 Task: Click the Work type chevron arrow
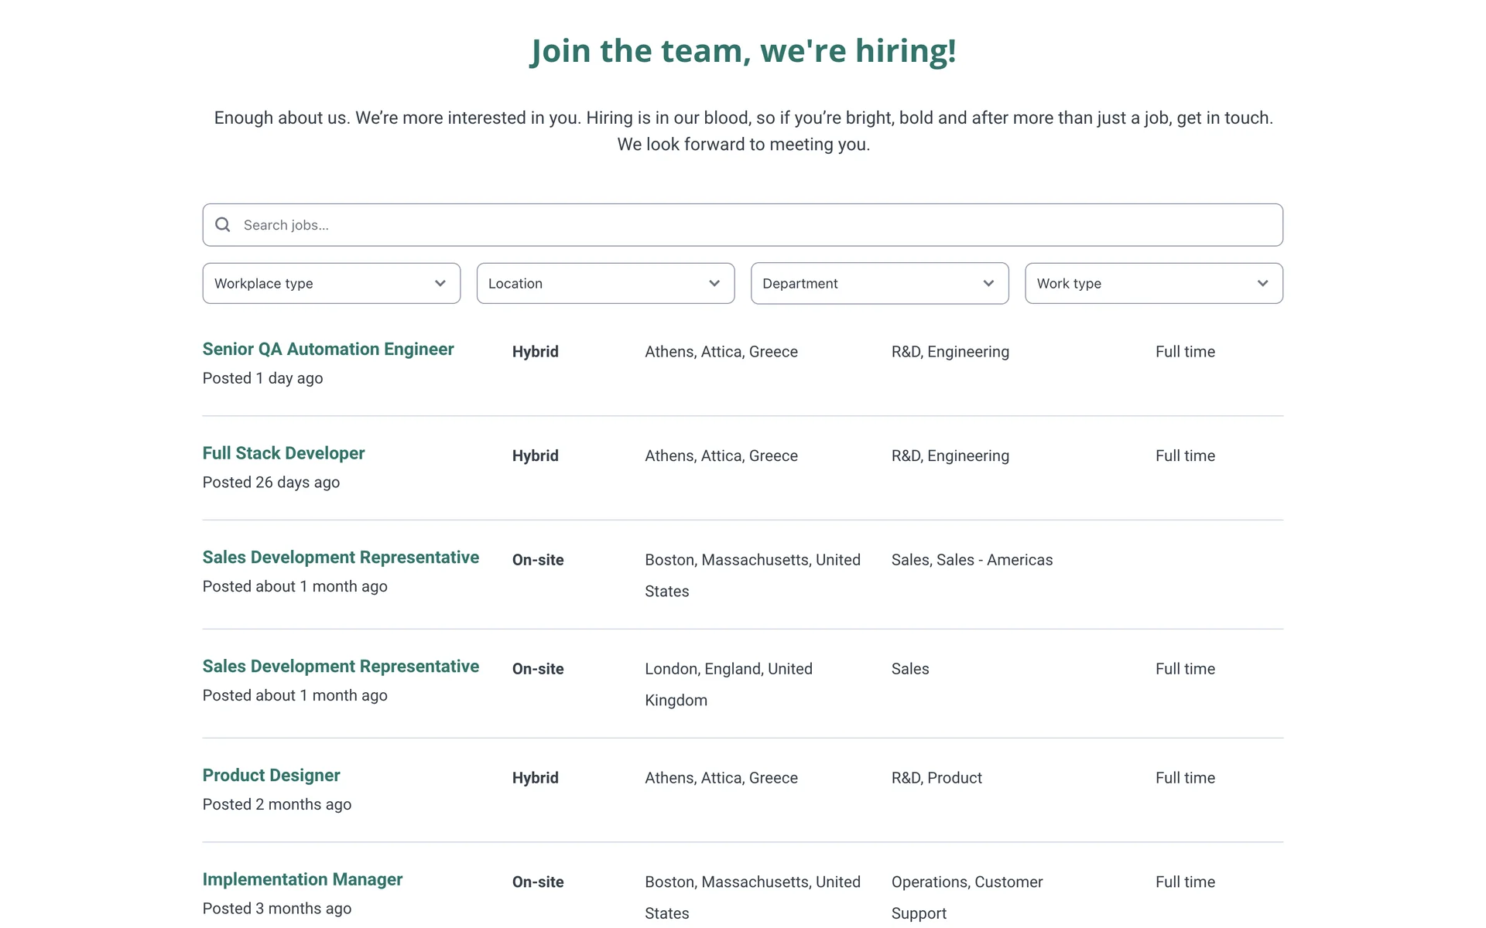point(1262,283)
